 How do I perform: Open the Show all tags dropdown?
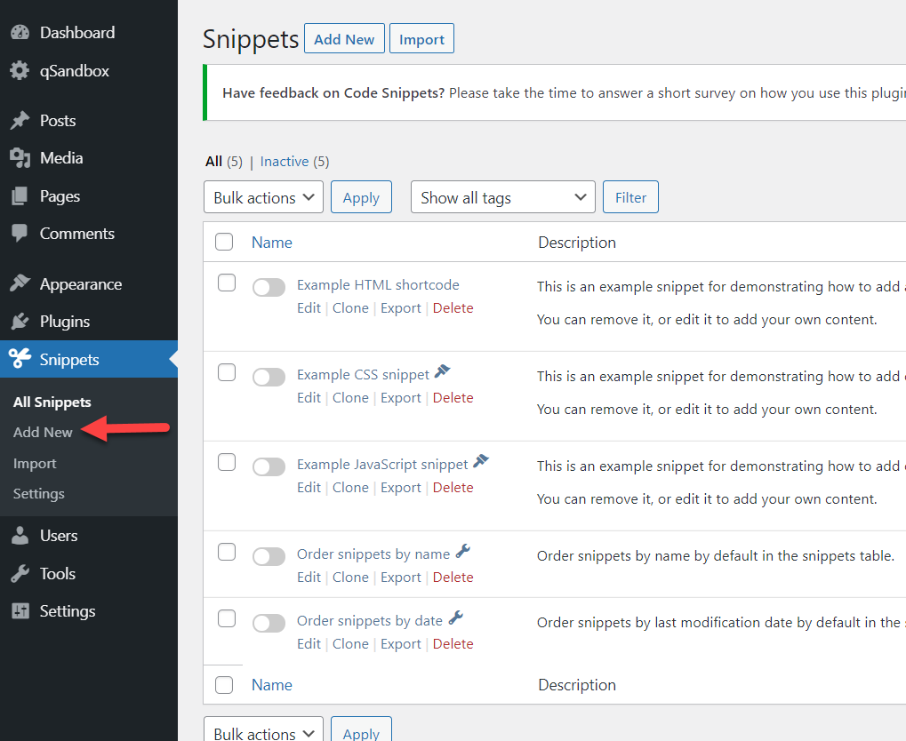[x=503, y=197]
